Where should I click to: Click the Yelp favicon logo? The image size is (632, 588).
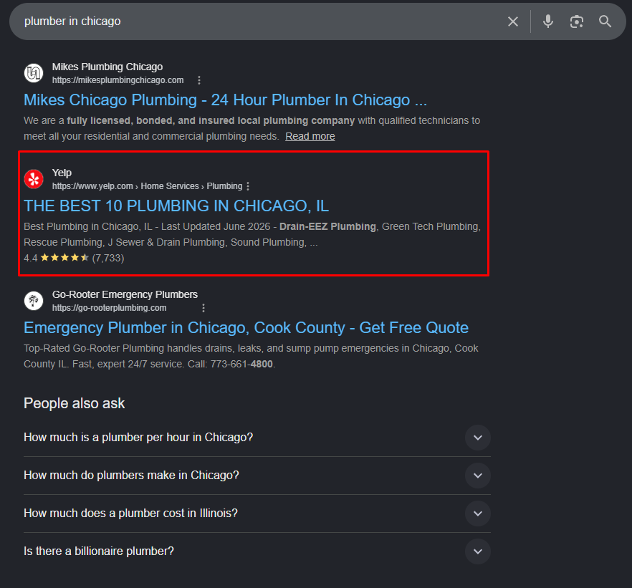pyautogui.click(x=34, y=179)
